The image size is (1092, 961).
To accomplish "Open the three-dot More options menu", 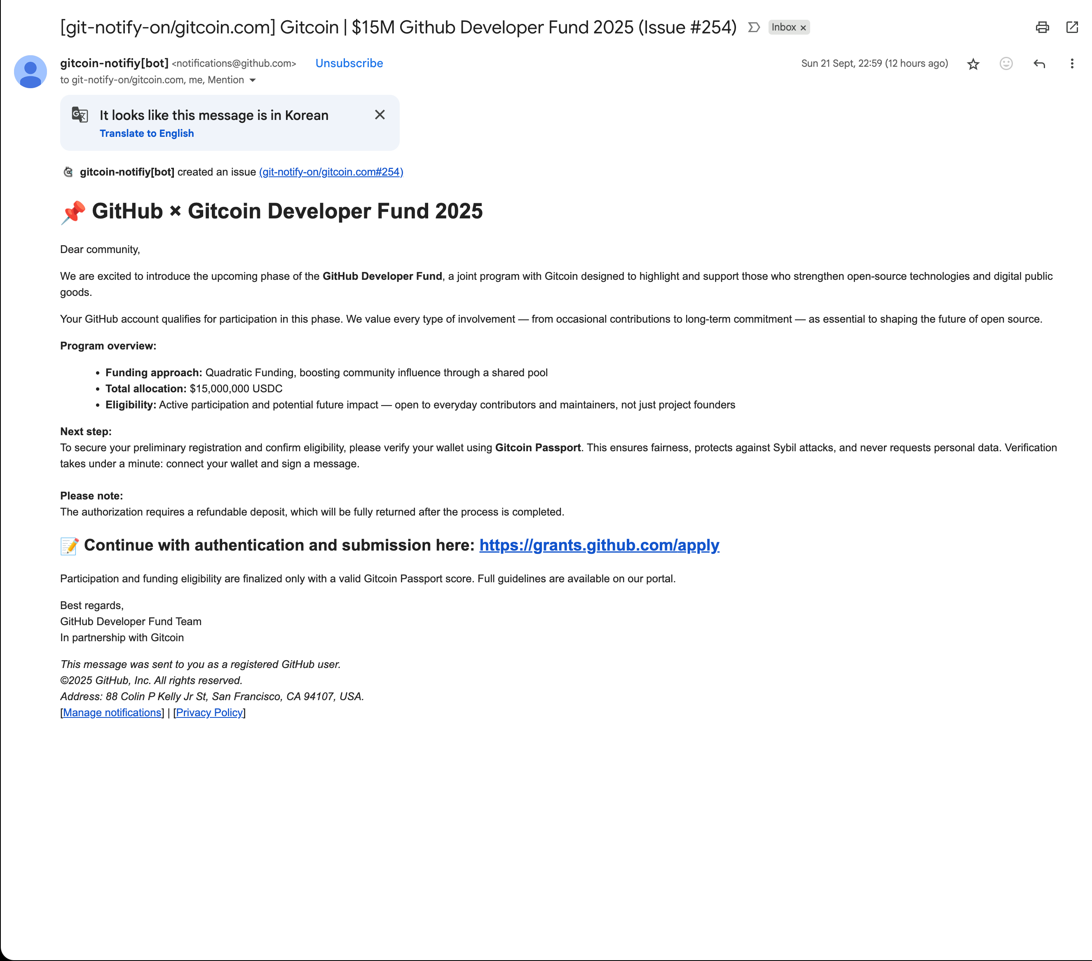I will 1072,63.
